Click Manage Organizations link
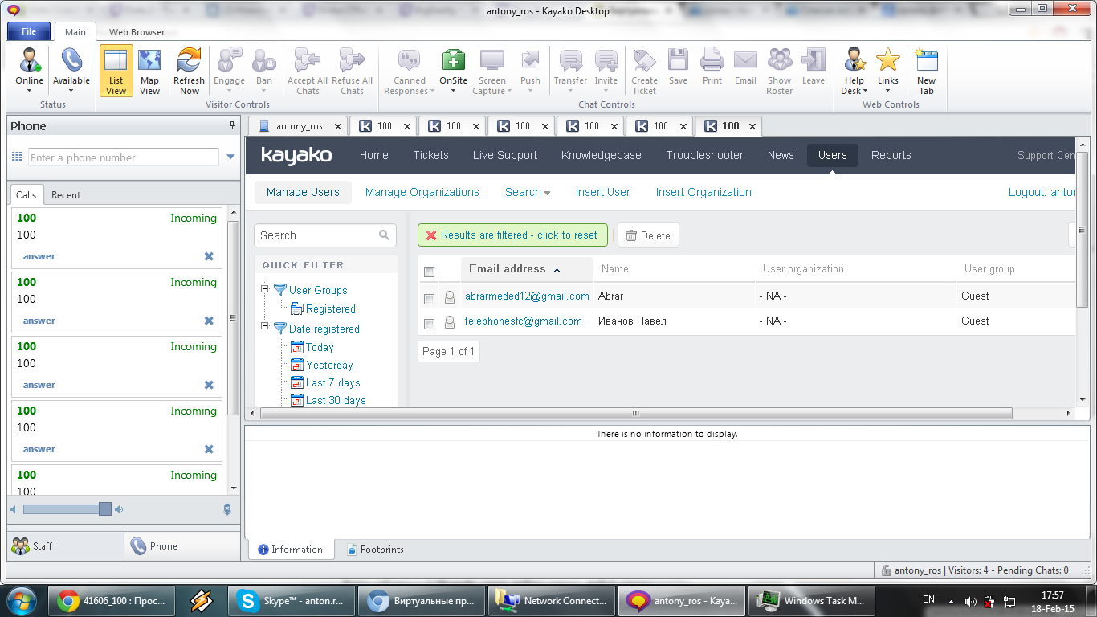Viewport: 1097px width, 617px height. click(422, 192)
